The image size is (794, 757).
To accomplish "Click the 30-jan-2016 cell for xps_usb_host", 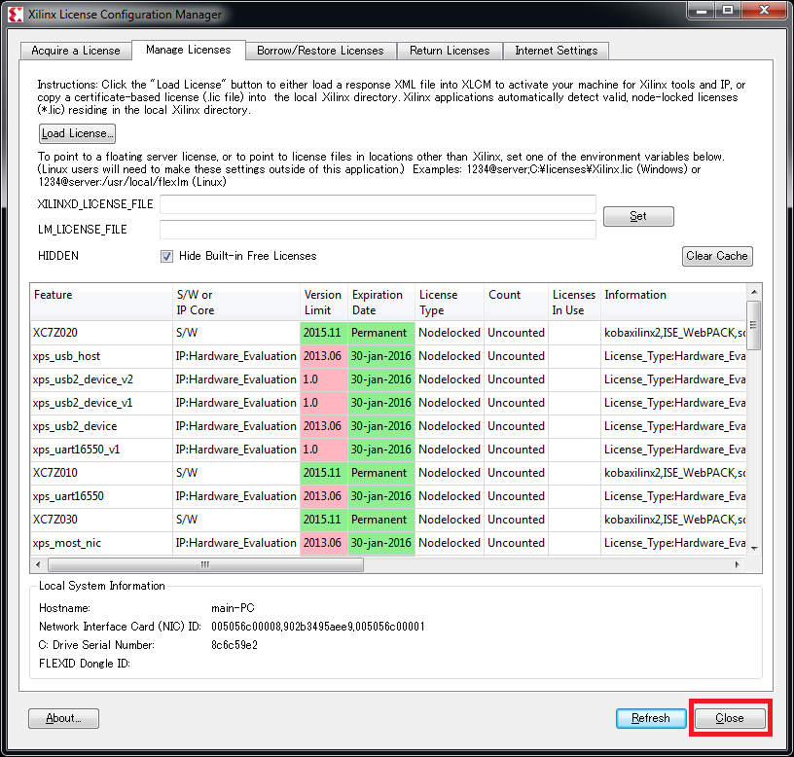I will point(381,356).
